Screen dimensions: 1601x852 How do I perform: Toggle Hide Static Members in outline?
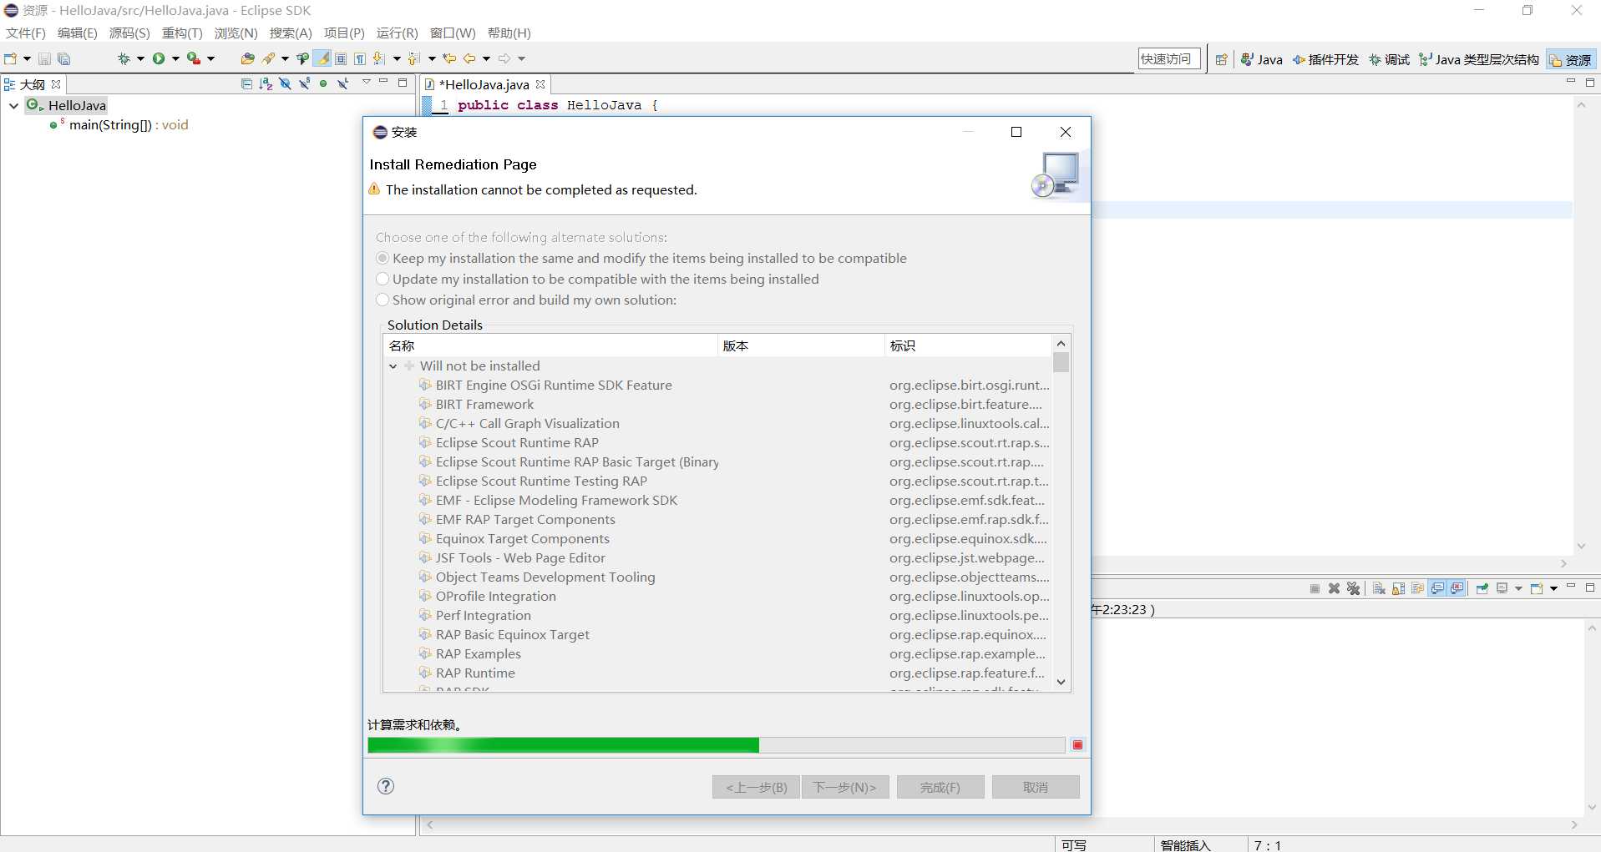click(x=304, y=83)
